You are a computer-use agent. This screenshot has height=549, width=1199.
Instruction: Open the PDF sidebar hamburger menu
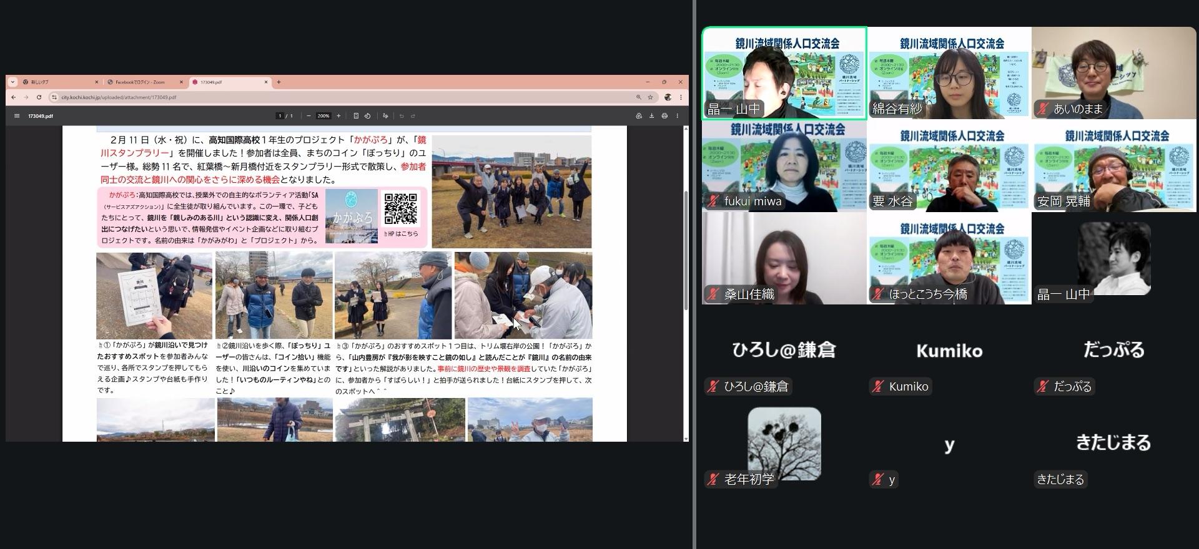coord(17,116)
